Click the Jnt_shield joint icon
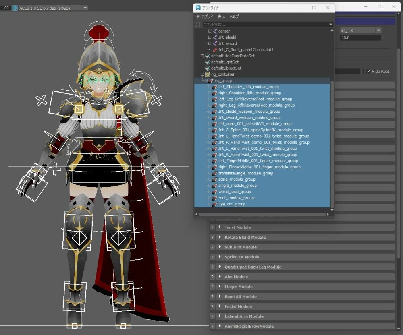403x335 pixels. point(215,37)
